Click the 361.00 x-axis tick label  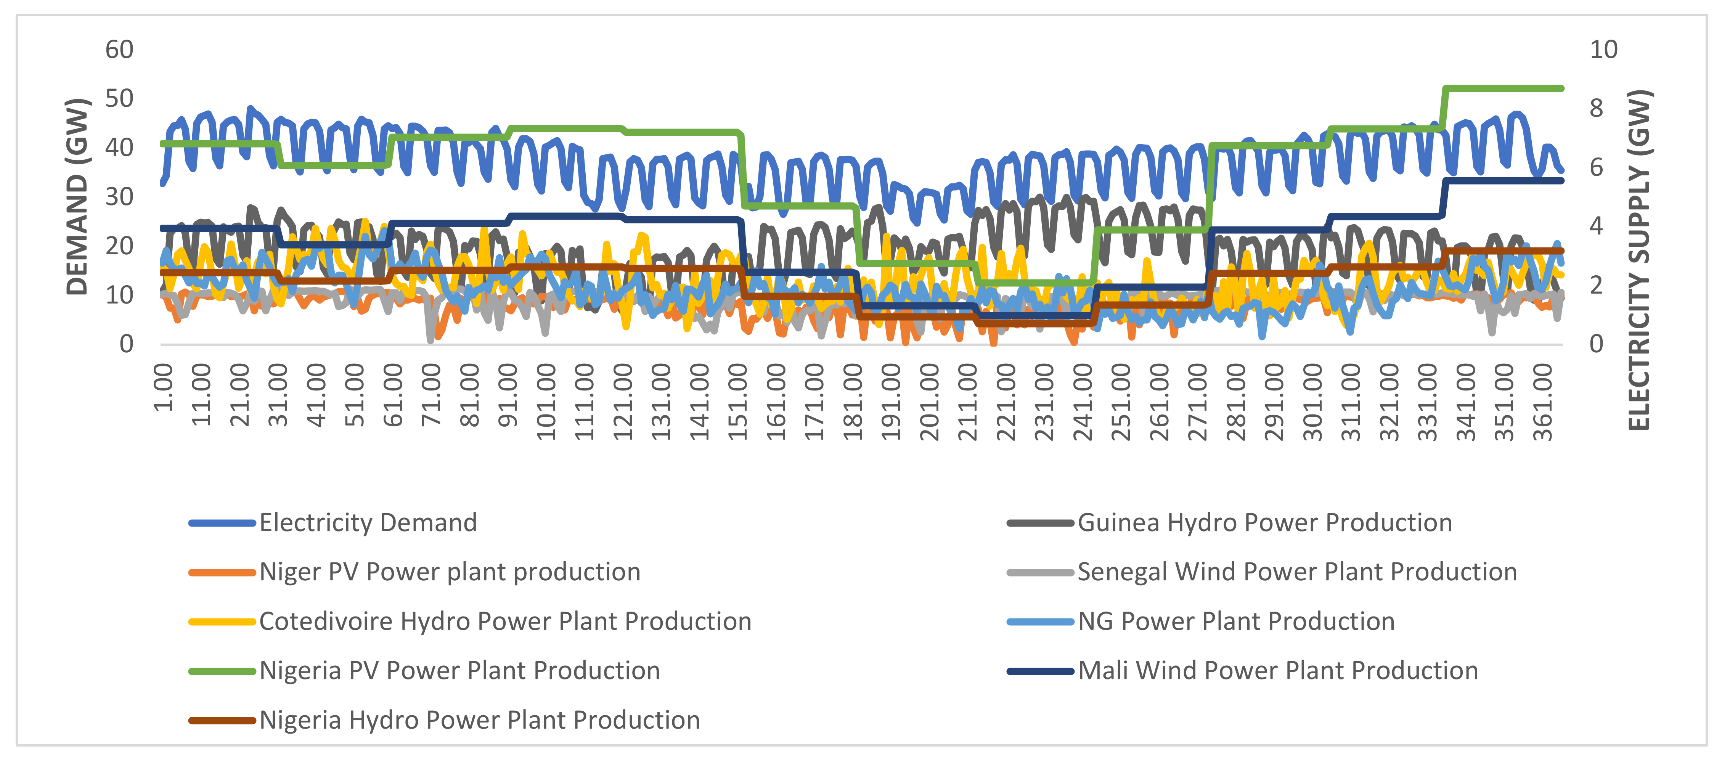(x=1543, y=402)
